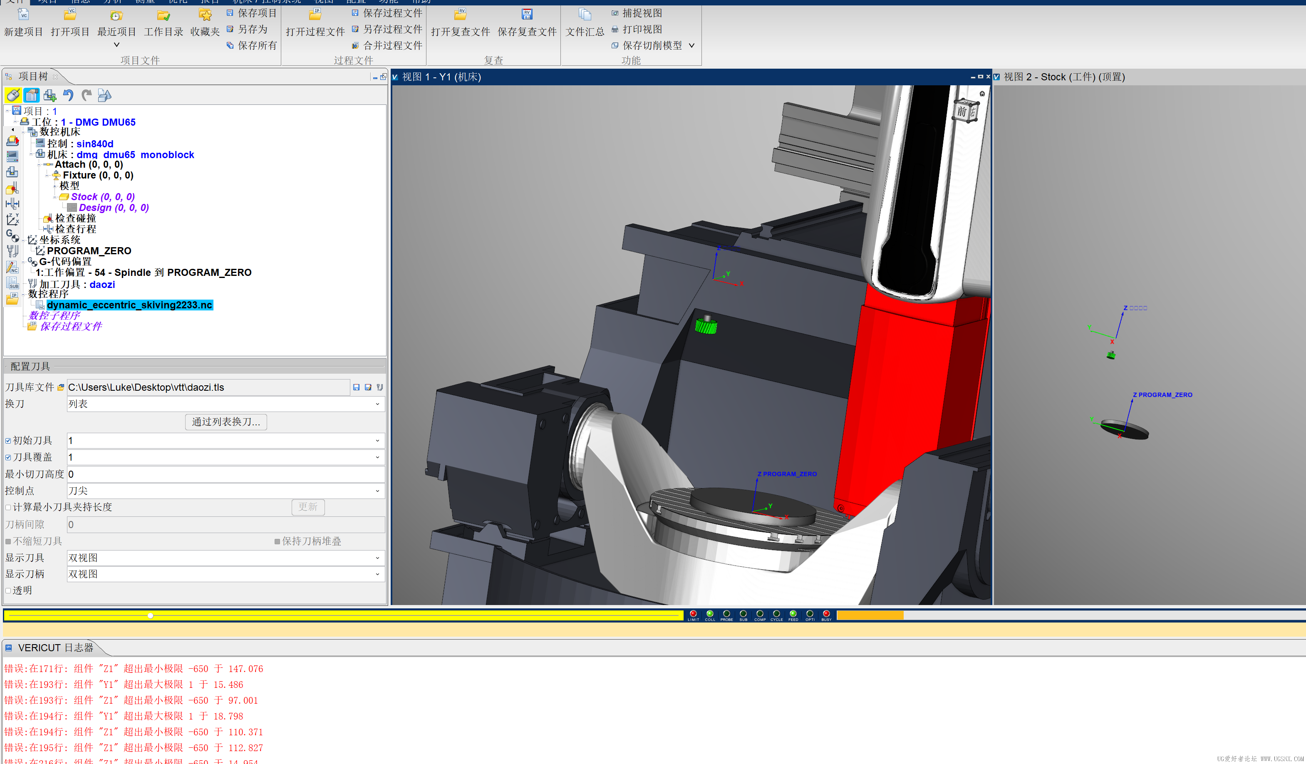Expand the 最近项目 dropdown arrow
1306x764 pixels.
[x=116, y=45]
